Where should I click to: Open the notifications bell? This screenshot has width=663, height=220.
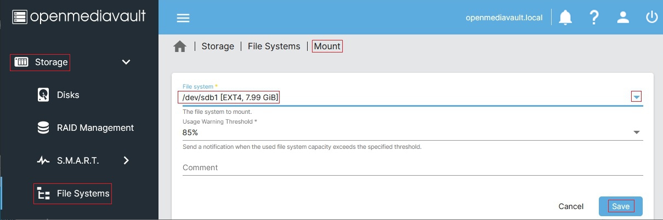[x=565, y=18]
